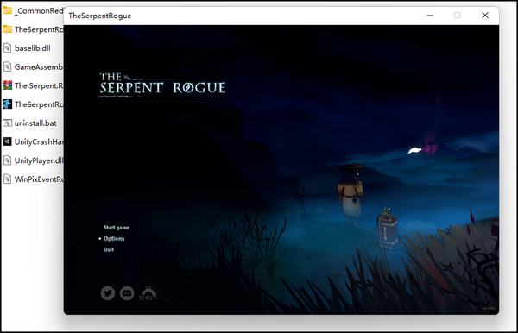518x333 pixels.
Task: Select the TheSerpentRogue application file icon
Action: coord(7,104)
